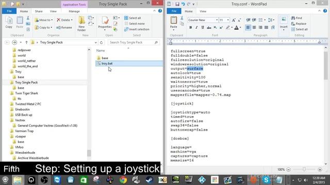Copy selection in WordPad
330x185 pixels.
point(182,24)
